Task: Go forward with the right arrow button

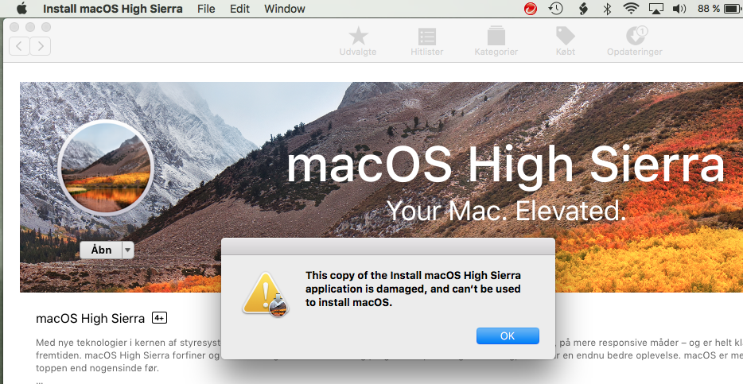Action: coord(41,46)
